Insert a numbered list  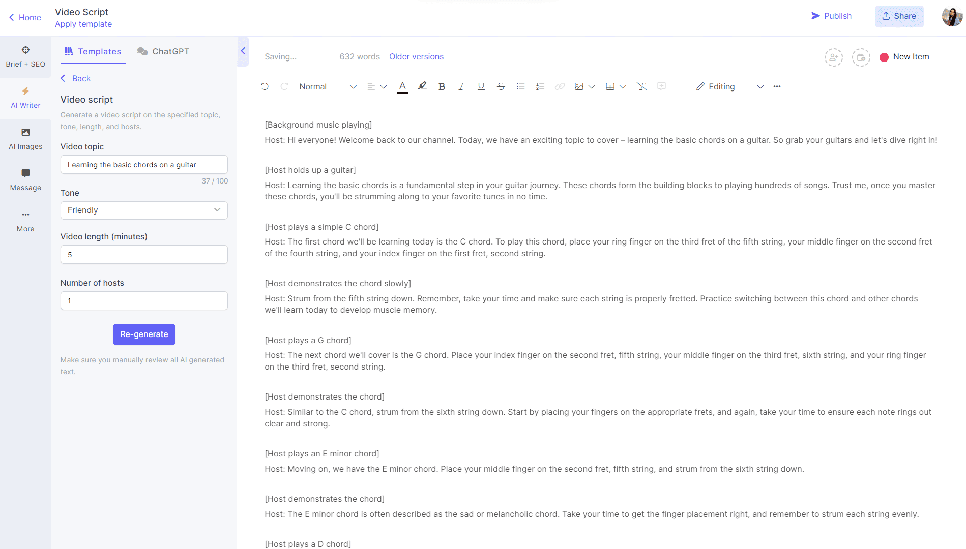point(540,86)
